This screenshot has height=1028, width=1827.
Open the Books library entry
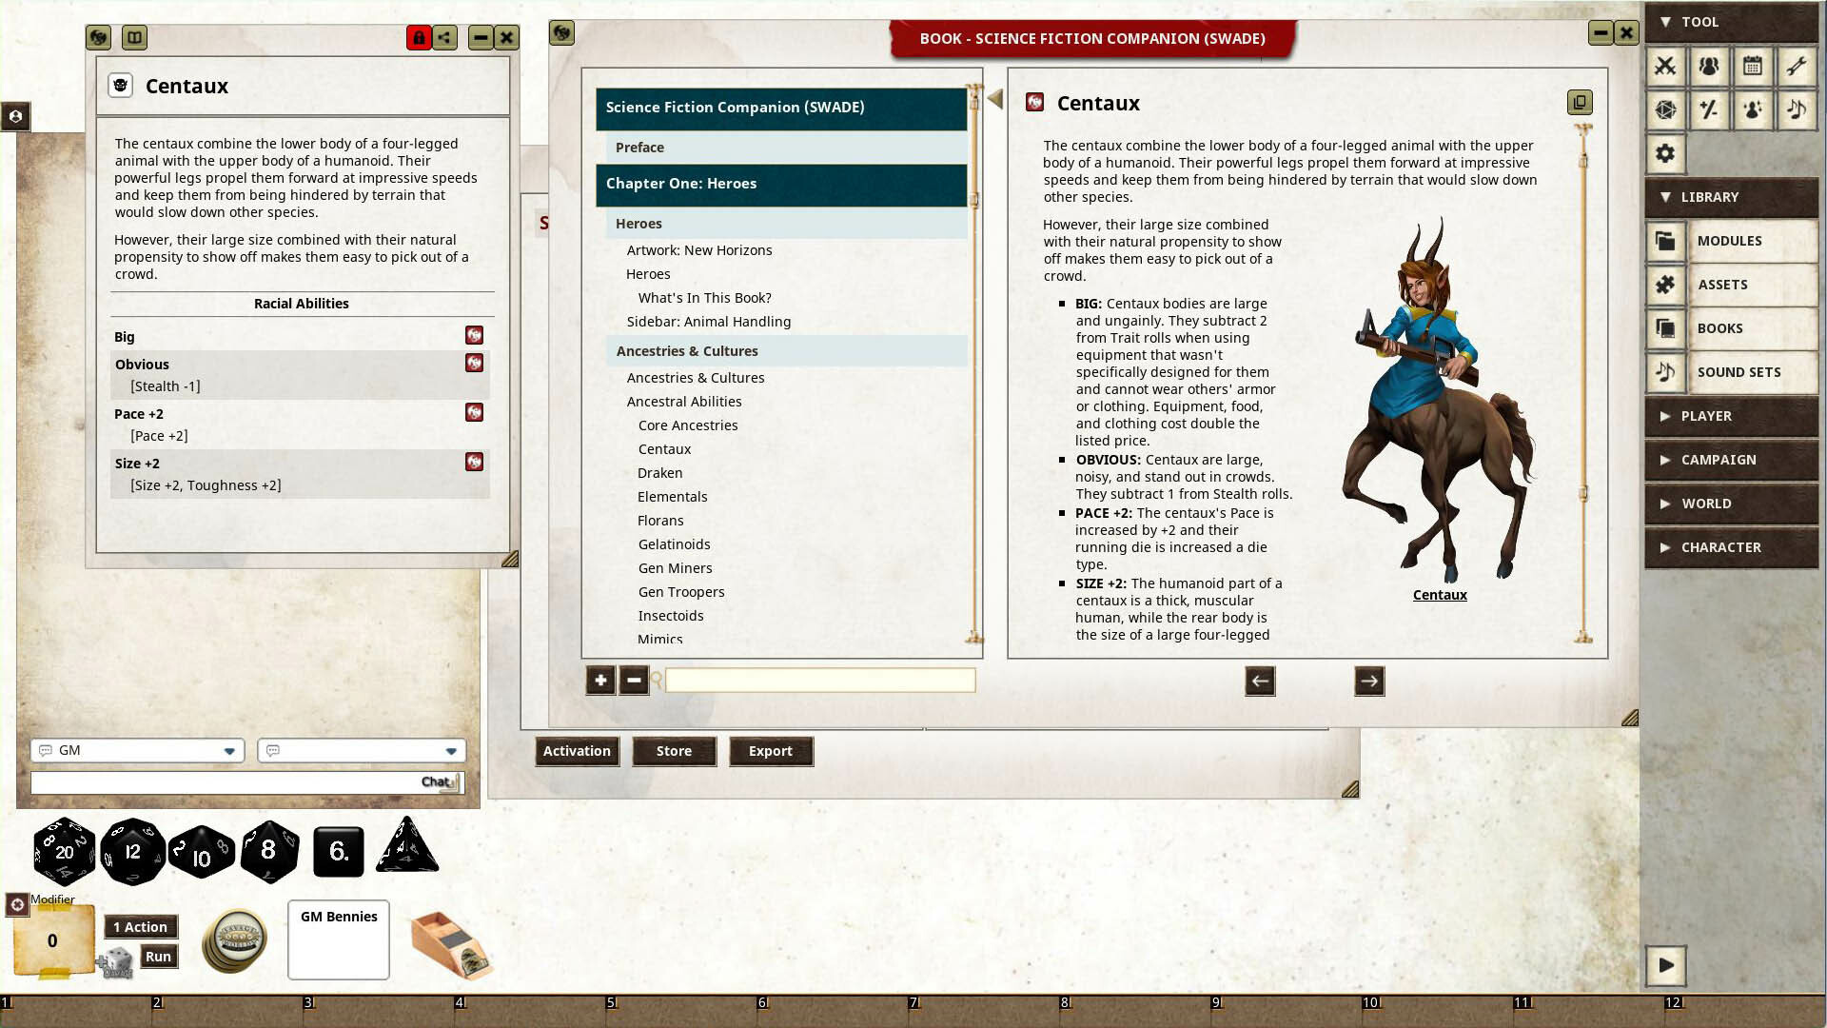(x=1720, y=327)
